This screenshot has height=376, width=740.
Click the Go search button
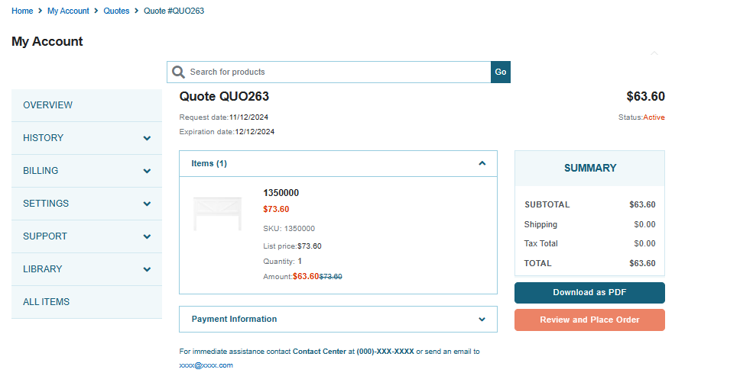(x=501, y=72)
